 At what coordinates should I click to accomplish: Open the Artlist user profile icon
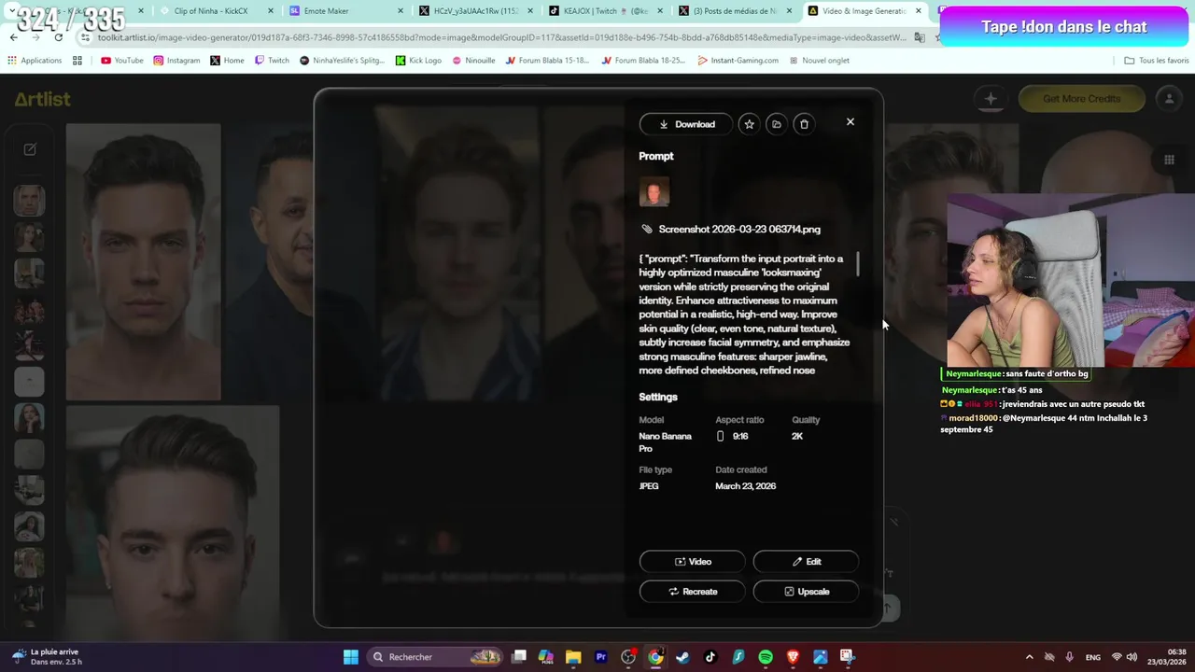(x=1169, y=99)
